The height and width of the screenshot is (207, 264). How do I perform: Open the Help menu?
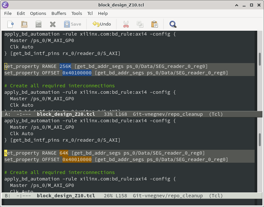pos(103,14)
